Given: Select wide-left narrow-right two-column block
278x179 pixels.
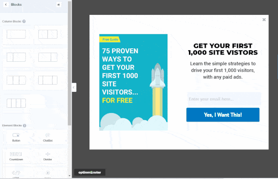Looking at the screenshot, I should tap(48, 57).
